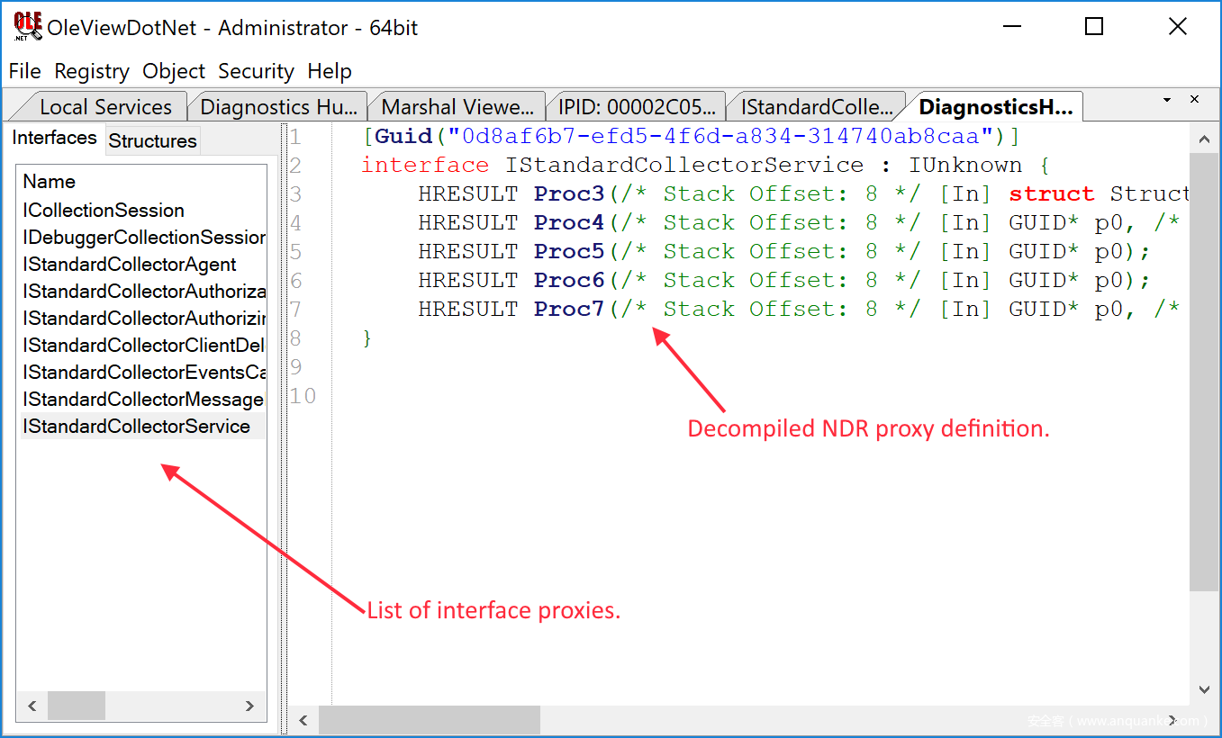Open the Registry menu

[x=92, y=71]
